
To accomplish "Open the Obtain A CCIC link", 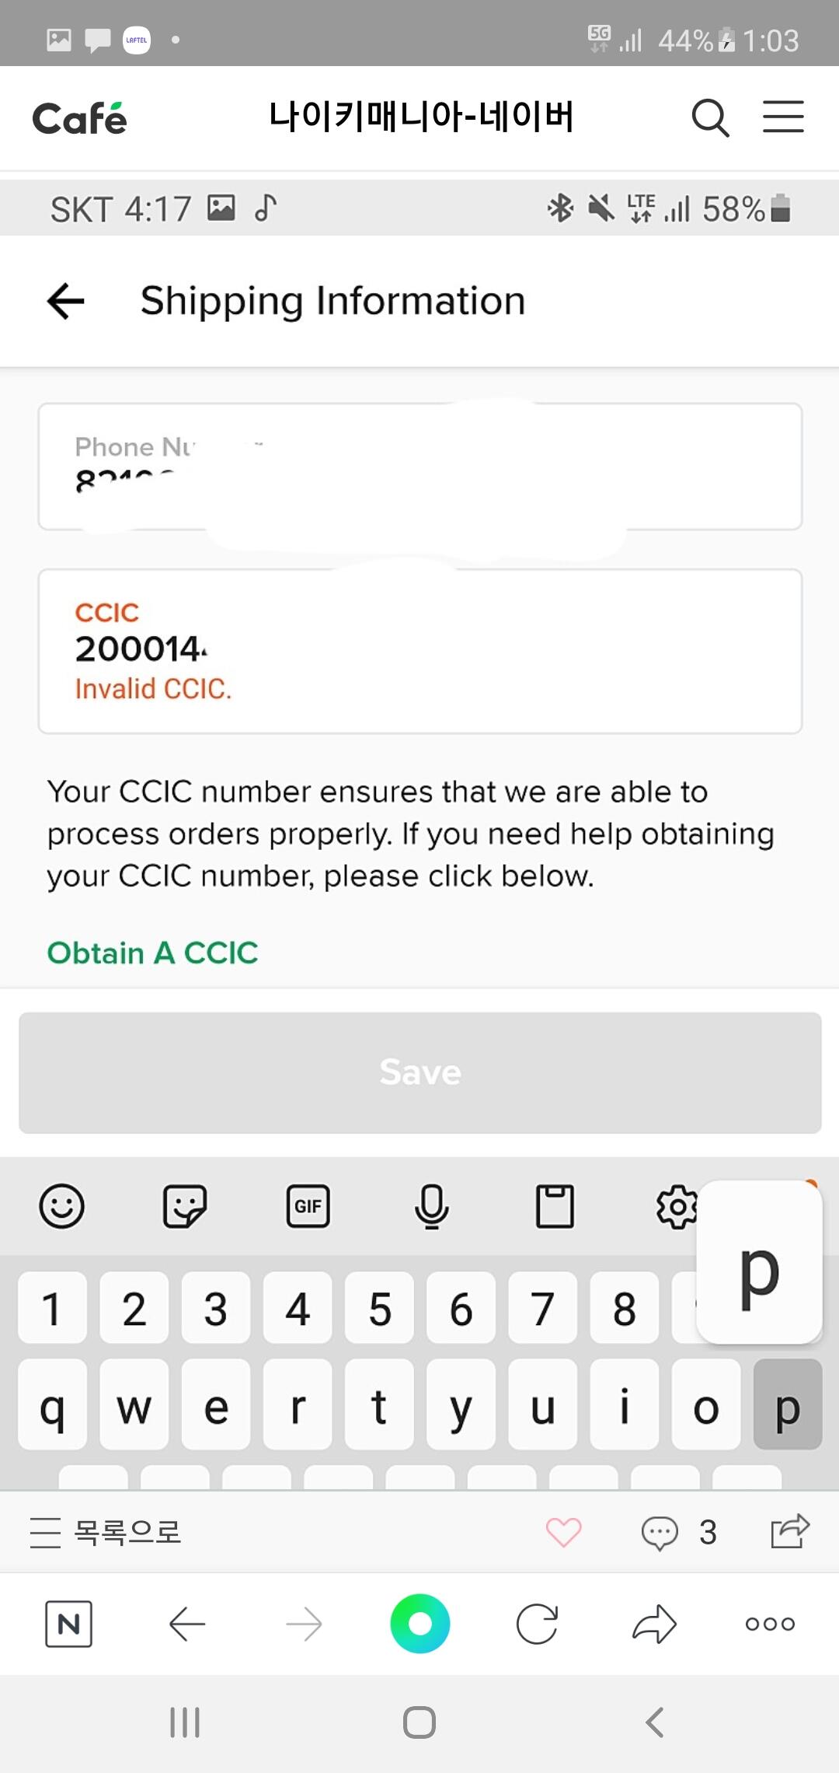I will click(x=152, y=953).
